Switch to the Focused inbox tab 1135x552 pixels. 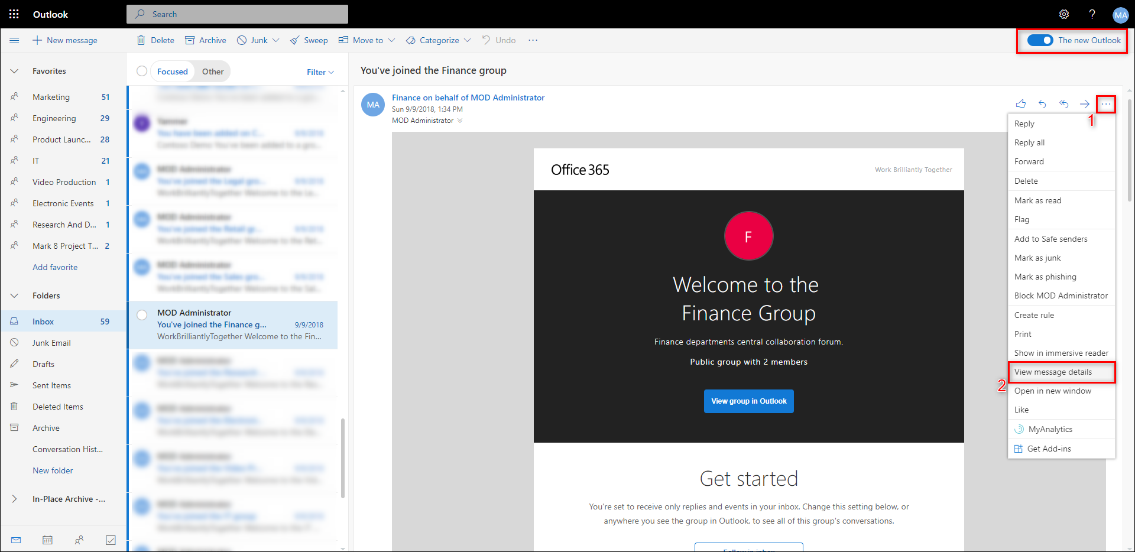coord(173,72)
